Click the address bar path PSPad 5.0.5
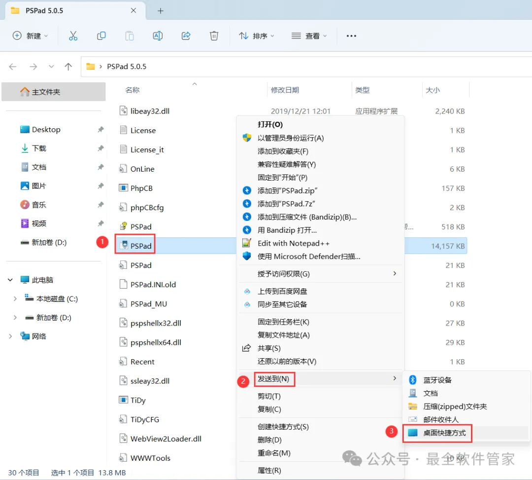This screenshot has width=532, height=480. pyautogui.click(x=127, y=67)
